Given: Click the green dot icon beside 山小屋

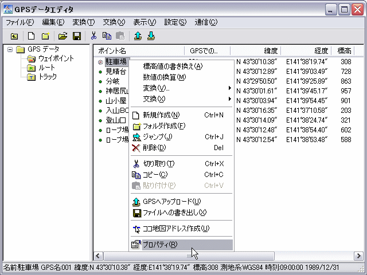Looking at the screenshot, I should [100, 101].
